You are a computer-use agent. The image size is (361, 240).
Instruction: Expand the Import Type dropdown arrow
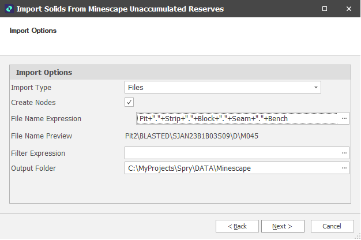[315, 87]
